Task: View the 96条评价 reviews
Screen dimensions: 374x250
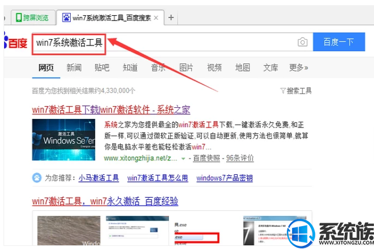Action: [x=240, y=158]
